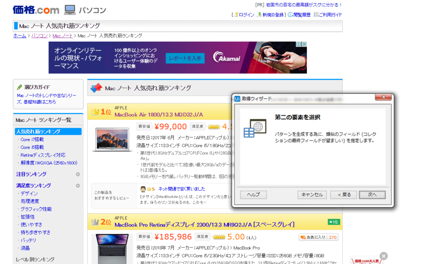
Task: Click the reviewer avatar icon
Action: tap(143, 189)
